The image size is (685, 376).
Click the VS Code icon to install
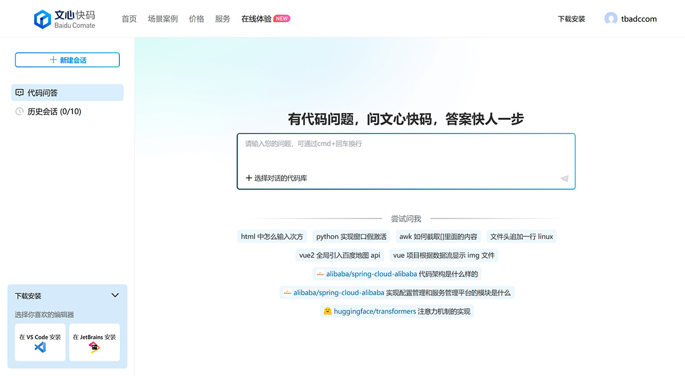click(x=39, y=348)
